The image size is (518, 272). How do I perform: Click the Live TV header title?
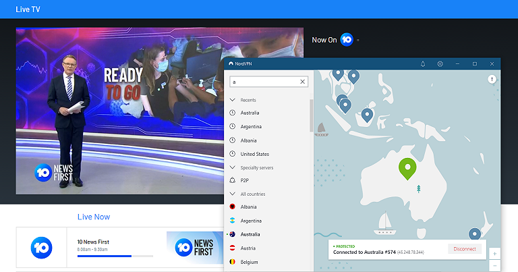click(28, 9)
